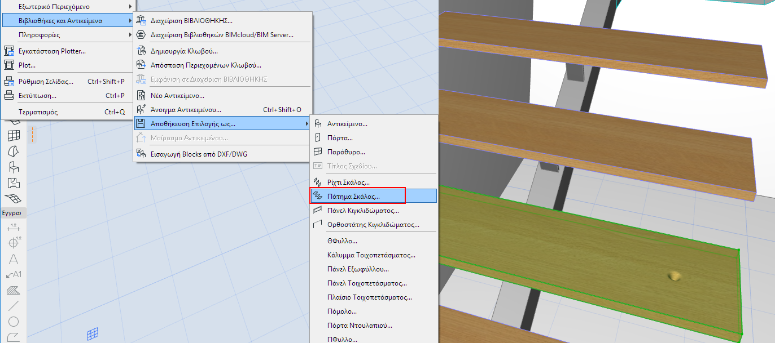The width and height of the screenshot is (775, 343).
Task: Click the Ορθοστάτης Κιγκλιδώματος icon
Action: click(318, 224)
